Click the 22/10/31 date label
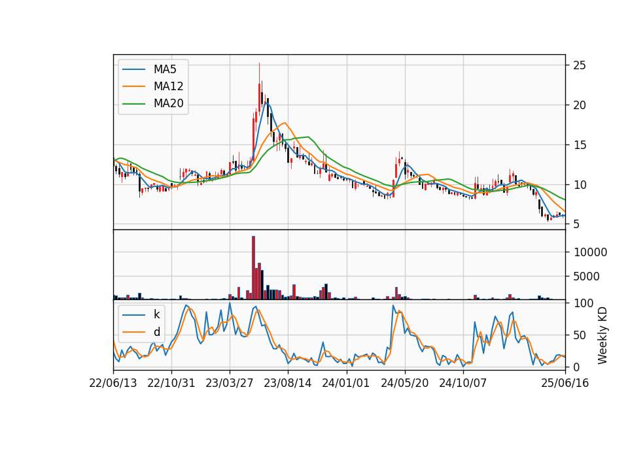The image size is (628, 451). point(171,384)
